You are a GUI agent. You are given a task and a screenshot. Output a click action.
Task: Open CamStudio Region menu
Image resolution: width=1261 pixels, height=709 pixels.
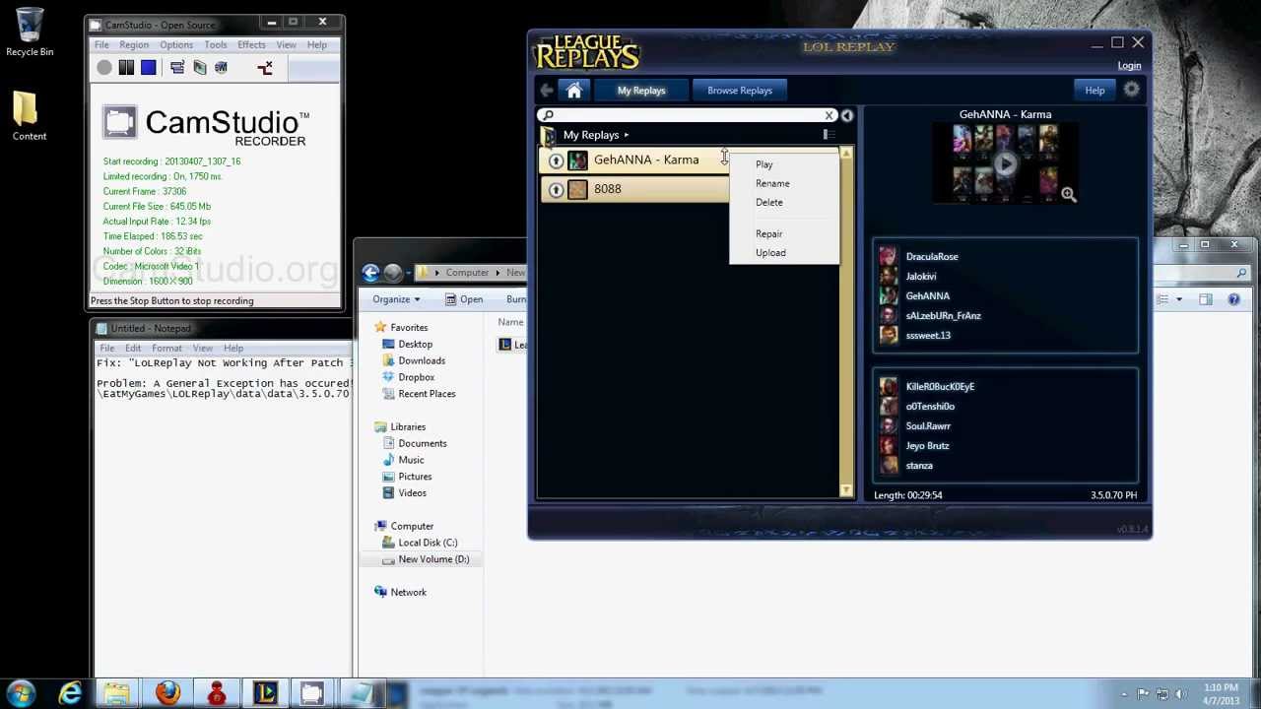(134, 44)
